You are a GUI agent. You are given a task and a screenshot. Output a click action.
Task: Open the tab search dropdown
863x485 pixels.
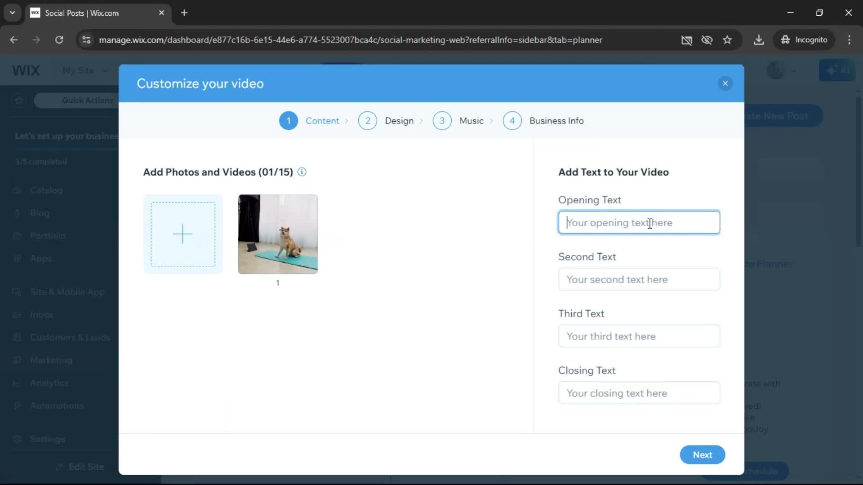13,13
